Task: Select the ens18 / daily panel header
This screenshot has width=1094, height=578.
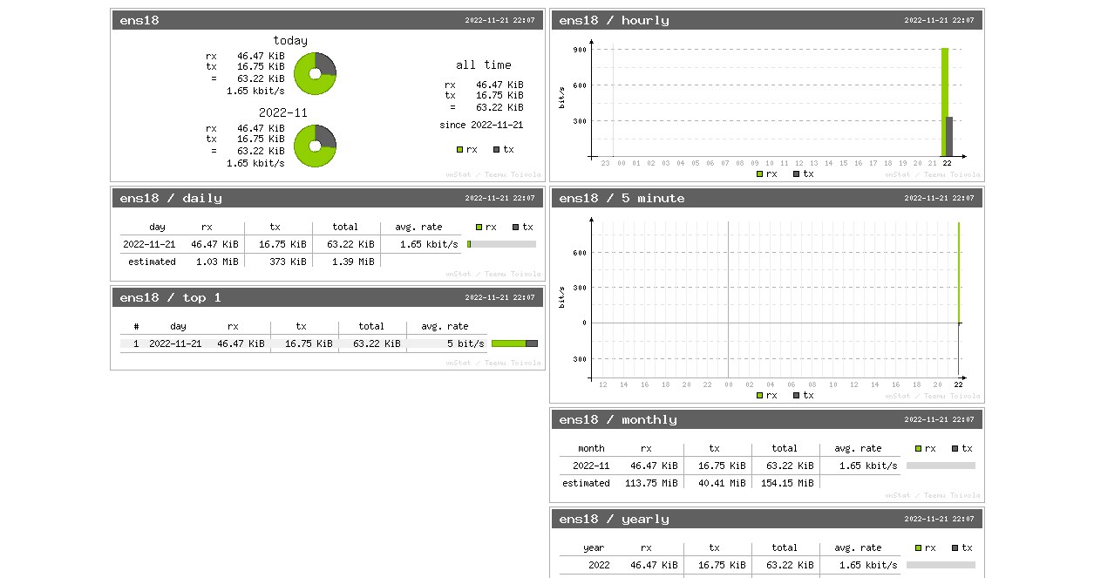Action: pyautogui.click(x=328, y=198)
